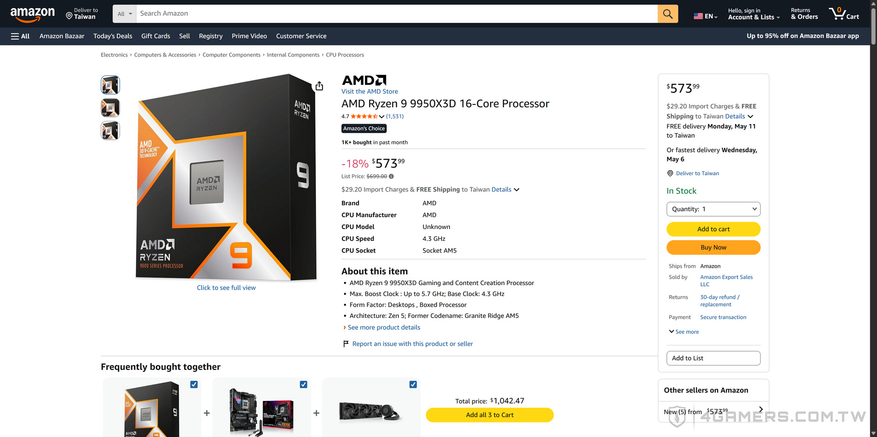Click the Amazon logo
The width and height of the screenshot is (877, 437).
coord(31,14)
